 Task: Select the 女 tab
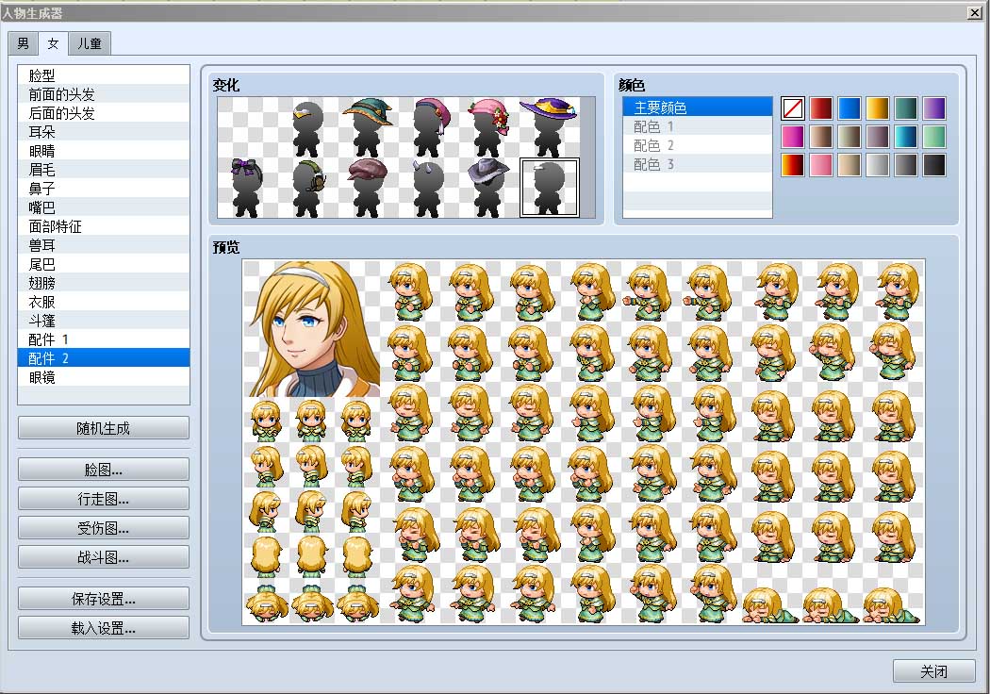tap(53, 43)
